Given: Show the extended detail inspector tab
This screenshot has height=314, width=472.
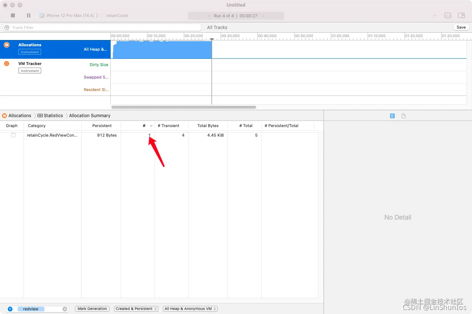Looking at the screenshot, I should (x=392, y=116).
